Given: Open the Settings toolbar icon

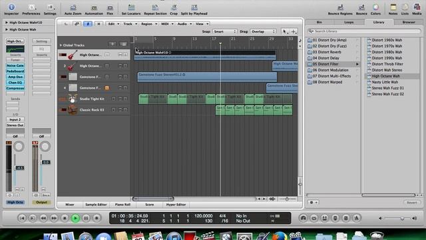Looking at the screenshot, I should [x=50, y=7].
